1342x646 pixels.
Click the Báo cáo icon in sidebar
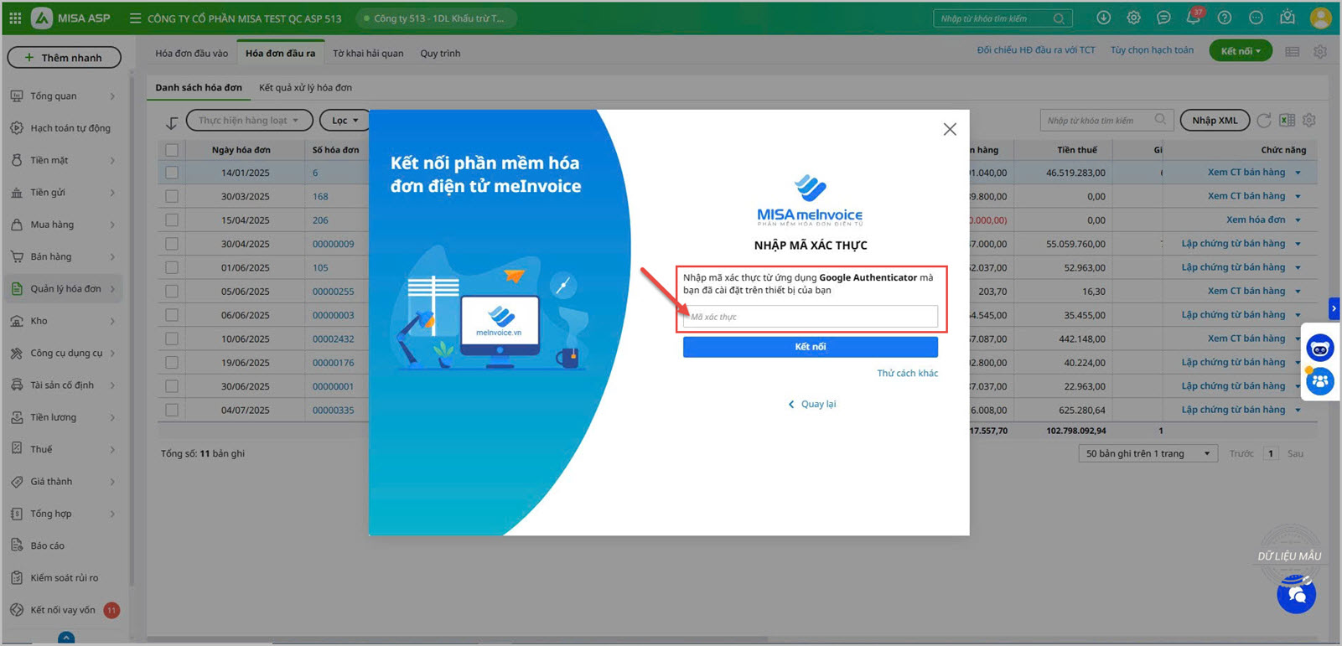17,545
